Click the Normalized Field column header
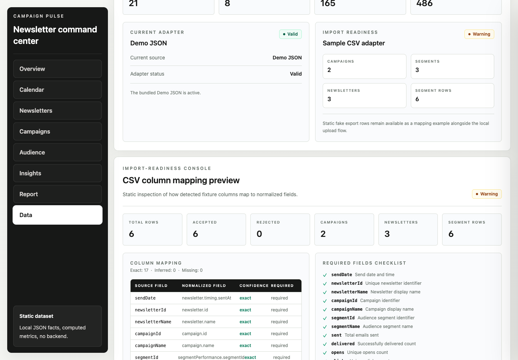This screenshot has width=518, height=360. point(204,286)
